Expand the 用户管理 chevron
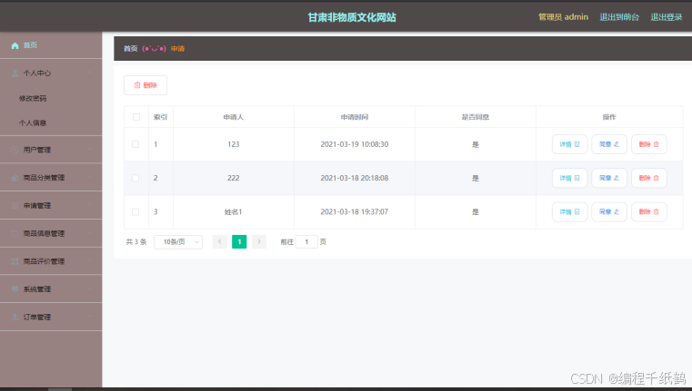 (90, 150)
